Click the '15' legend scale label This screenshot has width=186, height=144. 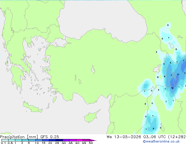(x=43, y=143)
